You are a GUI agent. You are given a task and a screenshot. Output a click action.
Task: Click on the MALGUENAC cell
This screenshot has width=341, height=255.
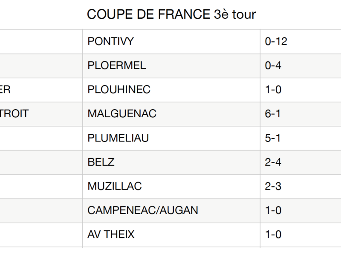click(121, 114)
